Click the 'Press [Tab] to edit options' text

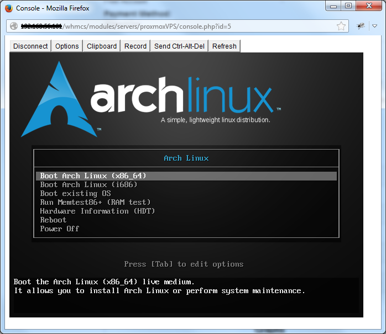point(184,264)
